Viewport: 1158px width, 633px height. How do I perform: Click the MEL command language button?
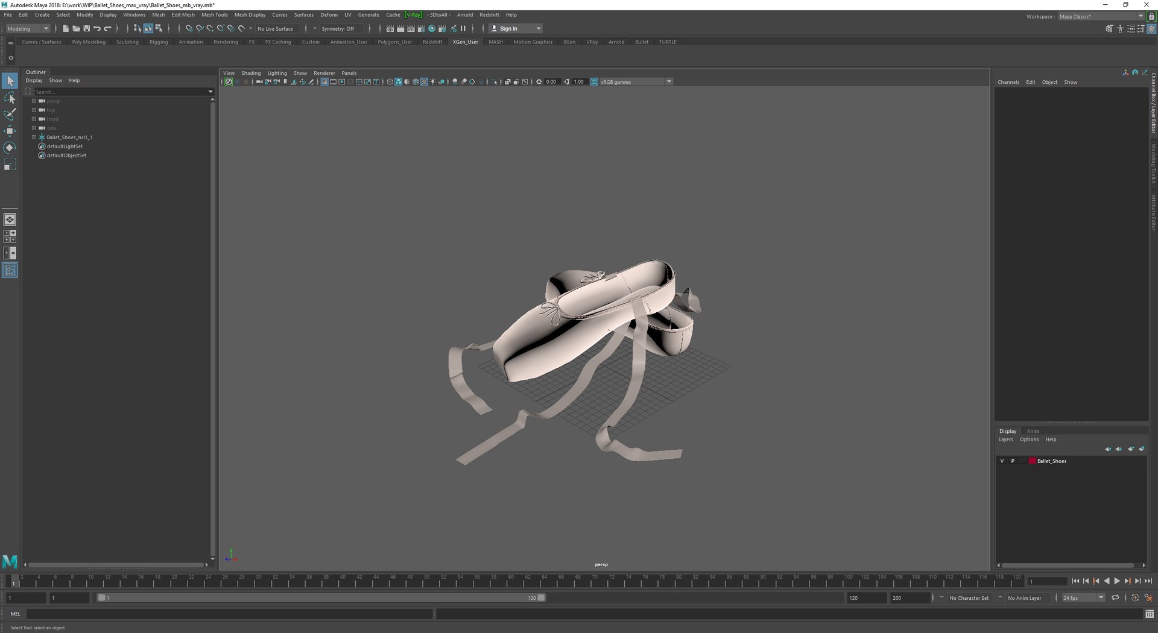[15, 614]
